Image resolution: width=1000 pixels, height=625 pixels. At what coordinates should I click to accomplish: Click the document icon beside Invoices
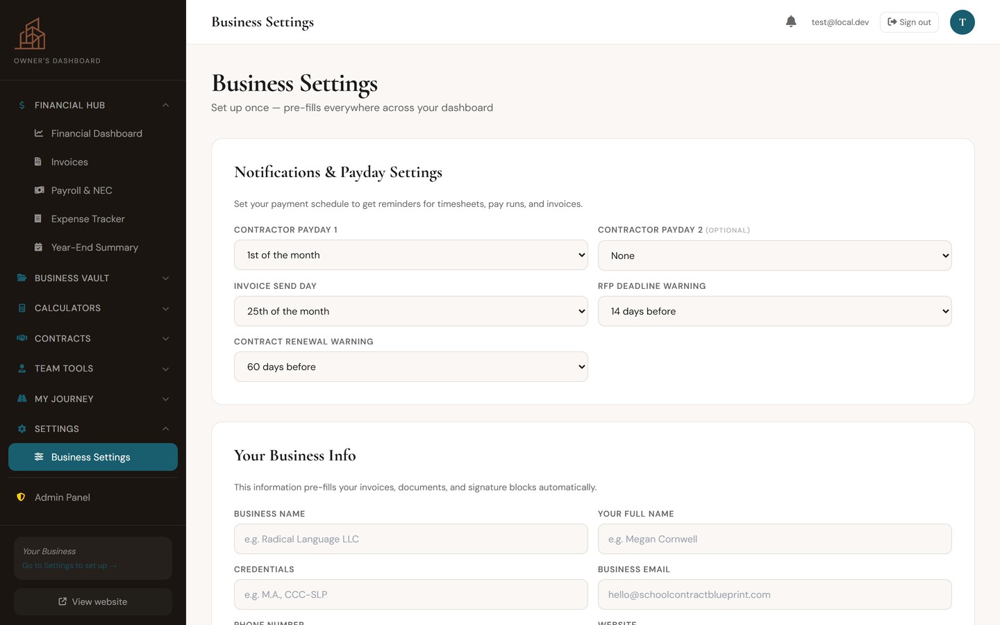(x=38, y=162)
